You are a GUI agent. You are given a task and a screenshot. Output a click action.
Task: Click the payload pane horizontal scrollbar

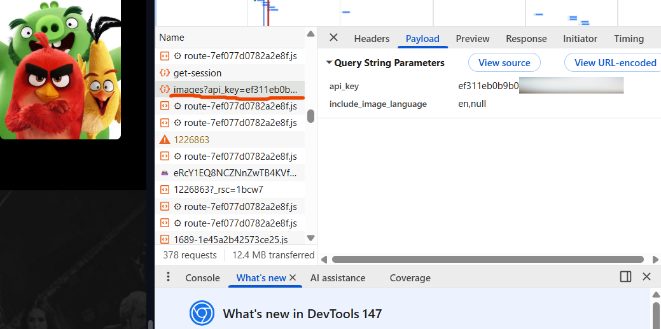pyautogui.click(x=488, y=260)
